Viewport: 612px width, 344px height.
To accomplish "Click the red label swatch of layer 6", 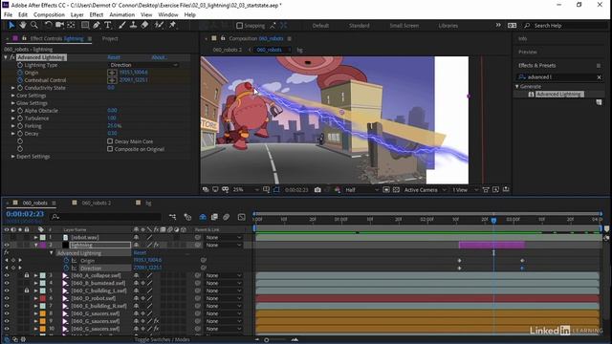I will [42, 298].
